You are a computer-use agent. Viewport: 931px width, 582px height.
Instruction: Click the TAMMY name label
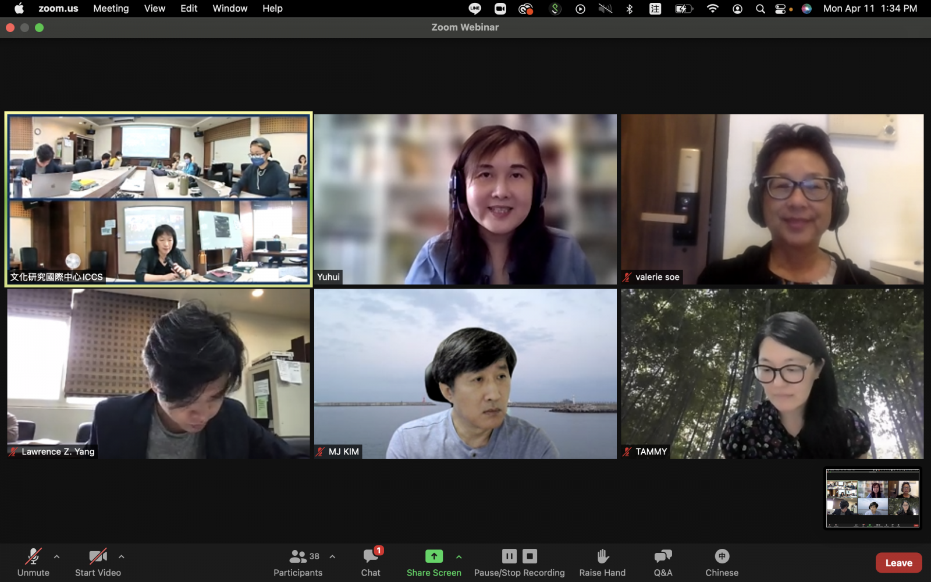(x=645, y=452)
